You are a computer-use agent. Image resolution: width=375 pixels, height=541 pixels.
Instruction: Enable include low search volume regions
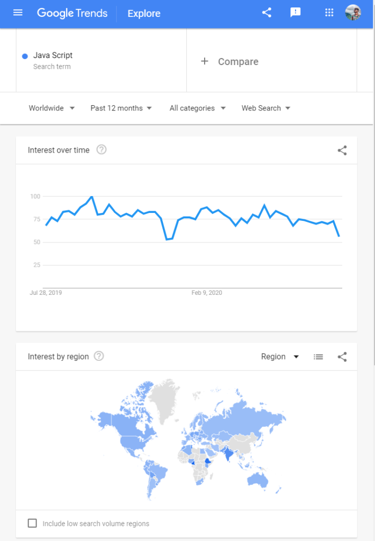(x=32, y=524)
